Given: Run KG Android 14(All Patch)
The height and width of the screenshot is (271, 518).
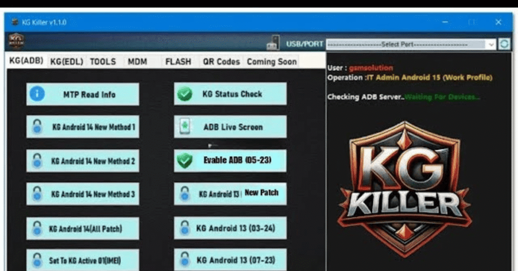Looking at the screenshot, I should tap(82, 229).
